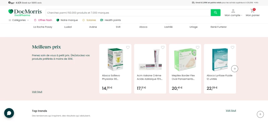The width and height of the screenshot is (268, 122).
Task: Click the green search magnifier button
Action: click(215, 13)
